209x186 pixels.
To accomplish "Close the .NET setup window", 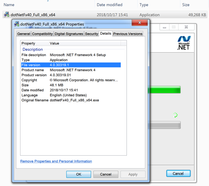I will click(186, 27).
